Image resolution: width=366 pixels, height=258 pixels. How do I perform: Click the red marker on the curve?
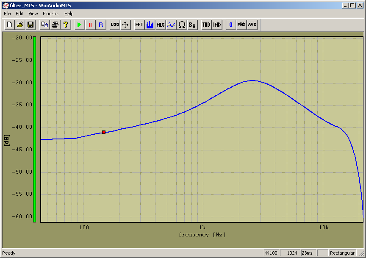[104, 132]
